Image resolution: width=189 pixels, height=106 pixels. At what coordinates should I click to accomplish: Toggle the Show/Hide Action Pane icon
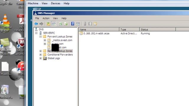pyautogui.click(x=78, y=24)
